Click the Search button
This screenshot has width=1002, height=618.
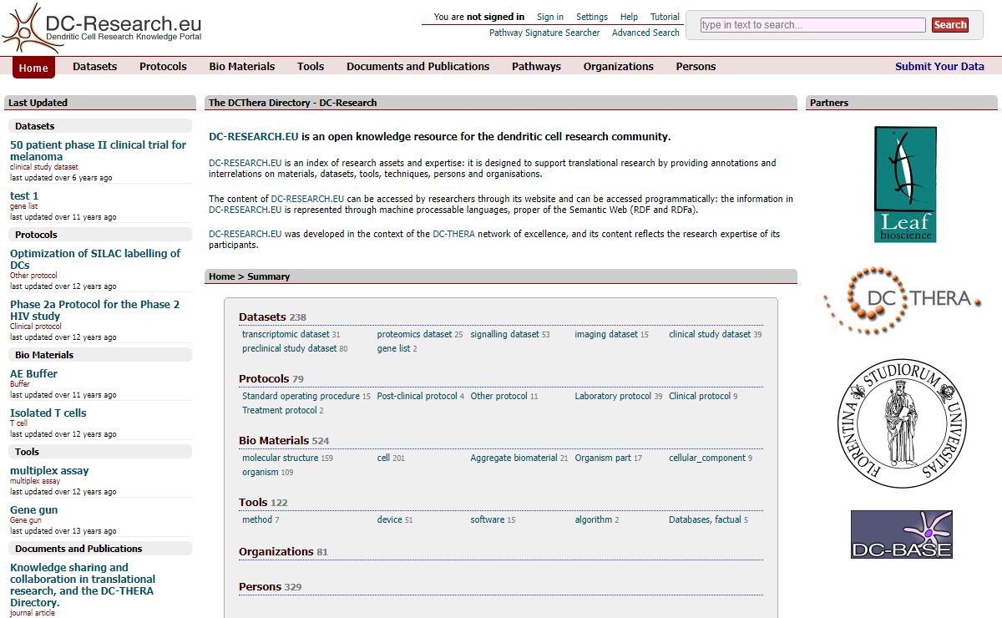[950, 25]
